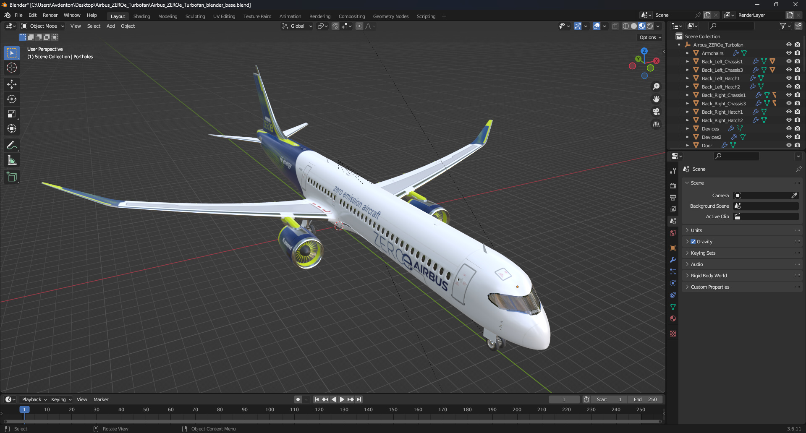Select the Cursor tool in the toolbar
This screenshot has height=433, width=806.
(x=12, y=68)
